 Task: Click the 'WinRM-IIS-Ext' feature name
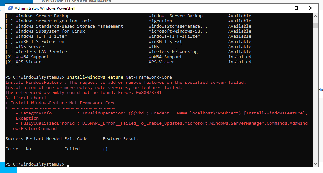pyautogui.click(x=166, y=42)
